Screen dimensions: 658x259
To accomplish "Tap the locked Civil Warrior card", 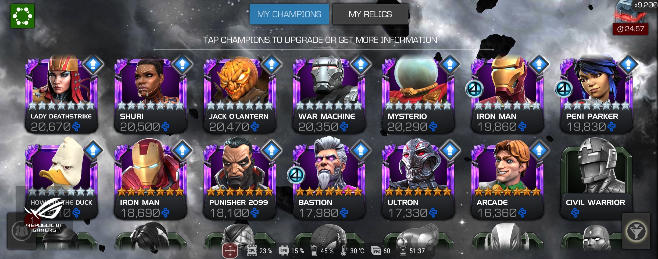I will point(597,179).
